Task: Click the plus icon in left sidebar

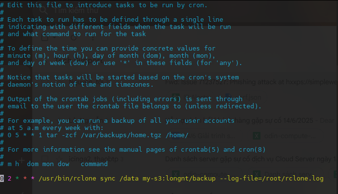Action: (22, 160)
